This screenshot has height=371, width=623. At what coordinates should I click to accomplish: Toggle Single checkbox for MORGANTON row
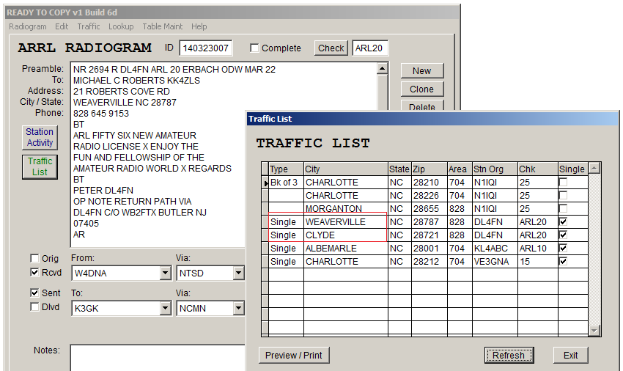point(563,208)
